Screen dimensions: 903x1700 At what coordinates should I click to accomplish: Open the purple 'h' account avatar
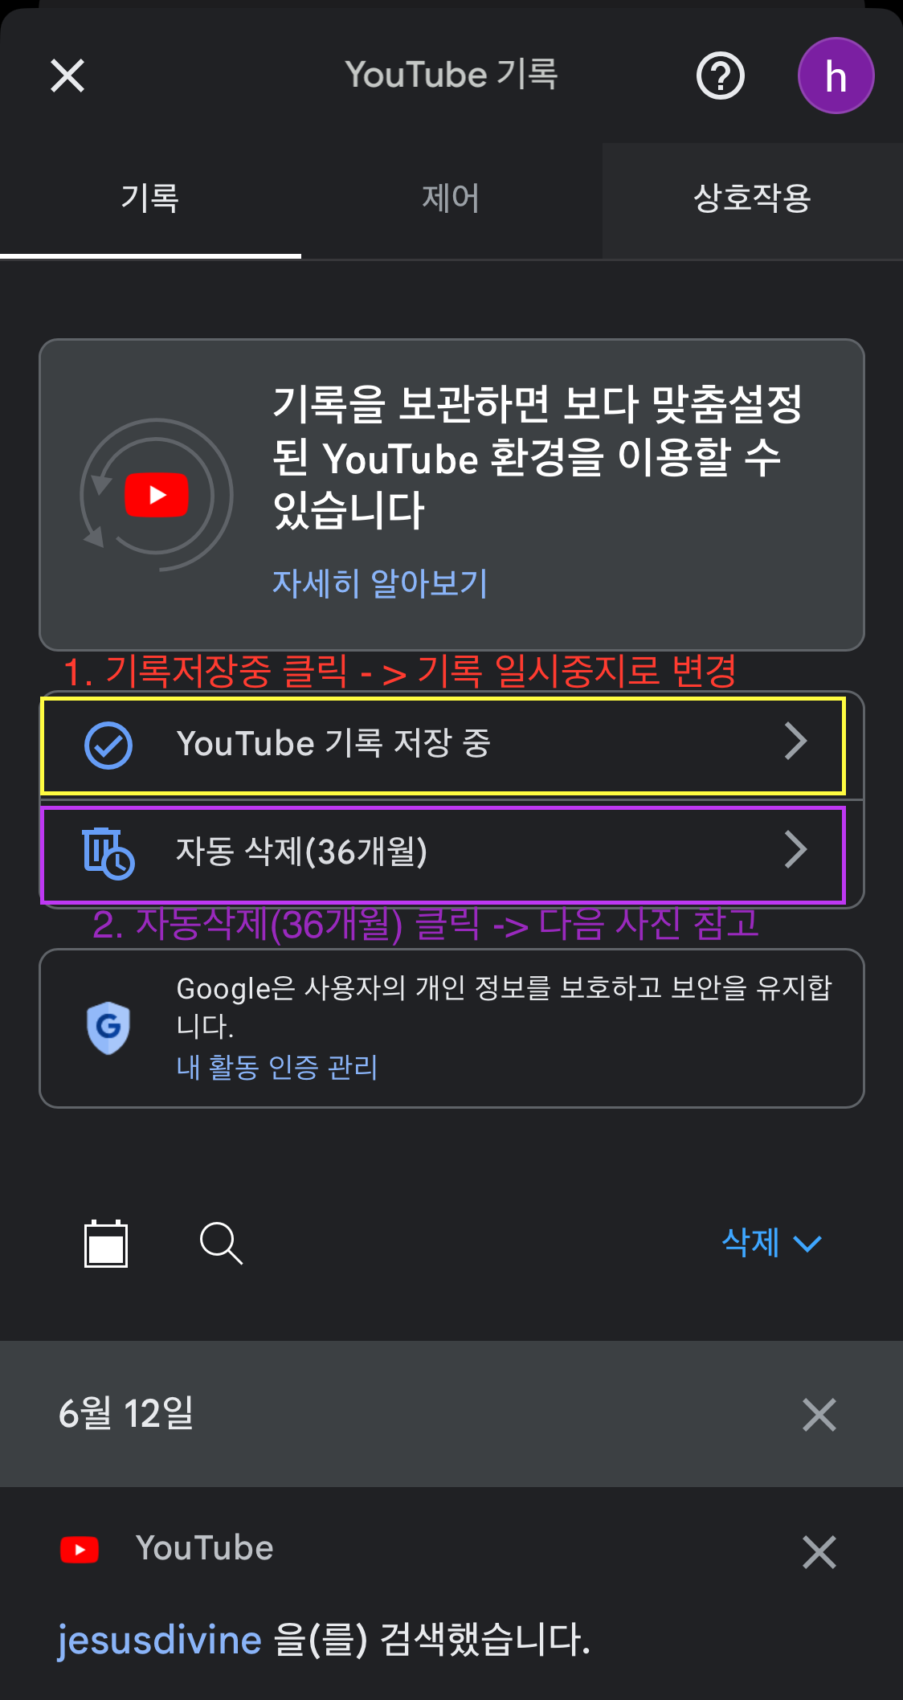(x=836, y=76)
